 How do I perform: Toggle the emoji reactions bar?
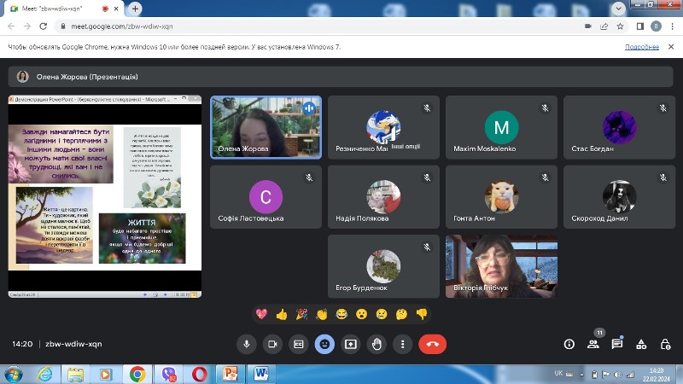(x=324, y=345)
